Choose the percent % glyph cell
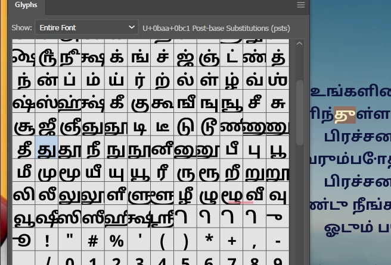This screenshot has height=265, width=391. pos(116,239)
